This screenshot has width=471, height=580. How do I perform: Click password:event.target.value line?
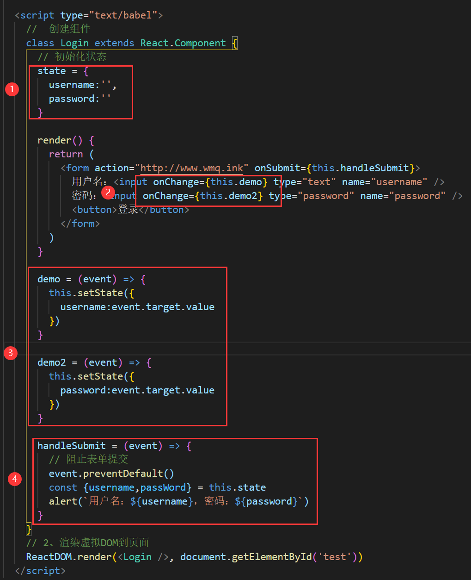137,390
